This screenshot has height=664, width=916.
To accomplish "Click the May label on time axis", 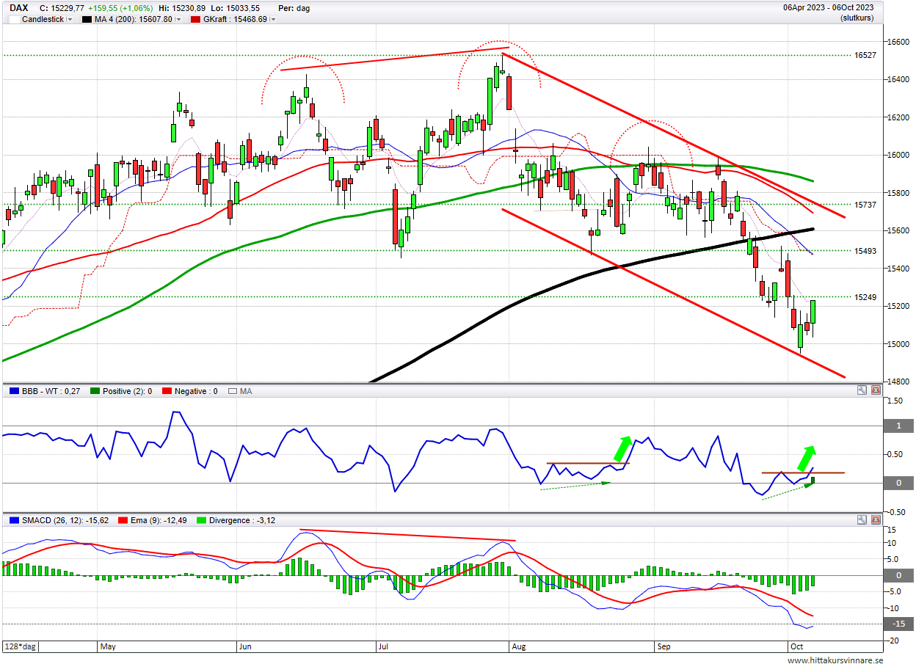I will [109, 646].
